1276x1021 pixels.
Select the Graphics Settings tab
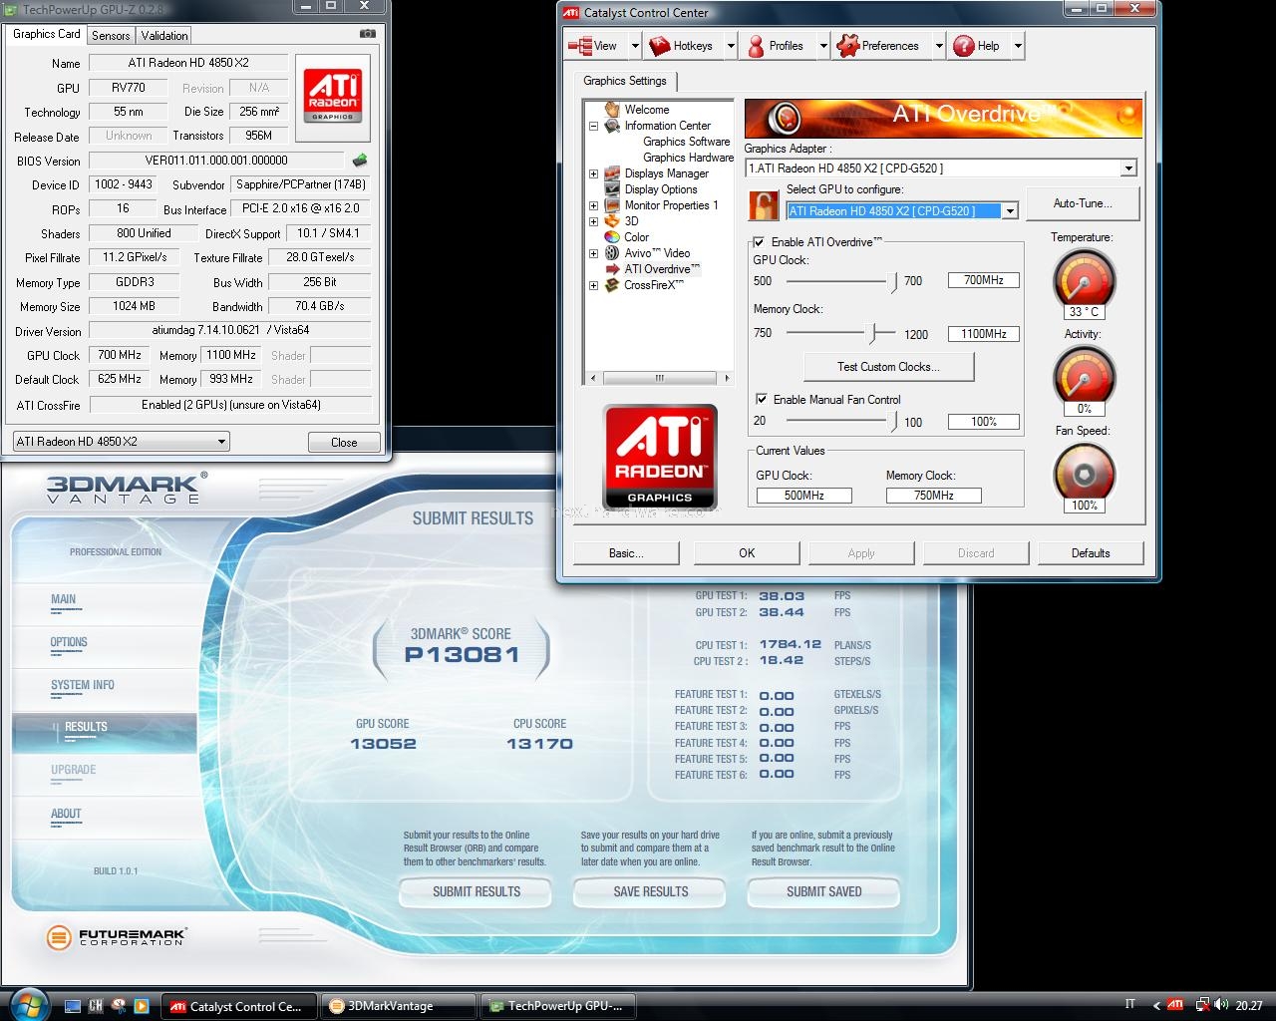click(625, 81)
